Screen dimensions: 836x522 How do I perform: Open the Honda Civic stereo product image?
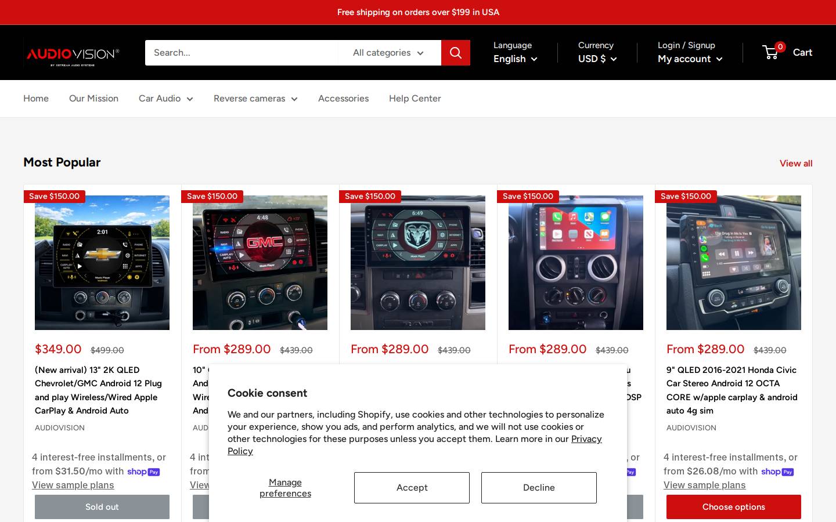pos(734,263)
